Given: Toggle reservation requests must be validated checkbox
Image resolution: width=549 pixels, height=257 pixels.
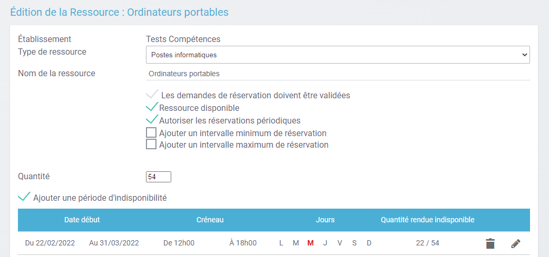Looking at the screenshot, I should point(152,95).
